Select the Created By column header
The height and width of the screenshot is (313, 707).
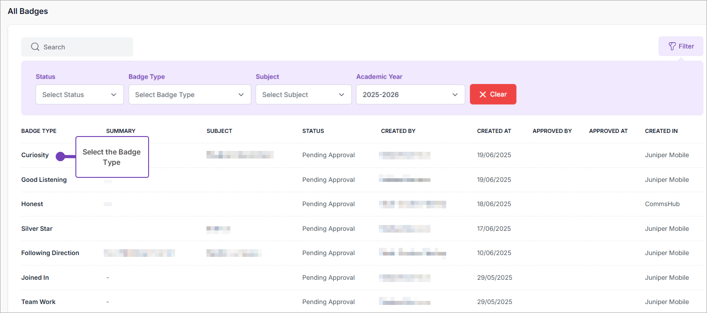[398, 131]
